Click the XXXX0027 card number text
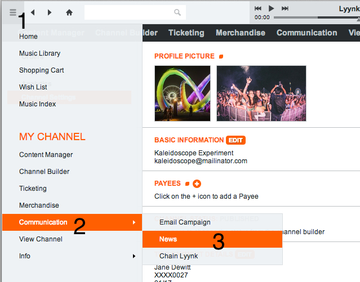The image size is (360, 282). point(171,275)
